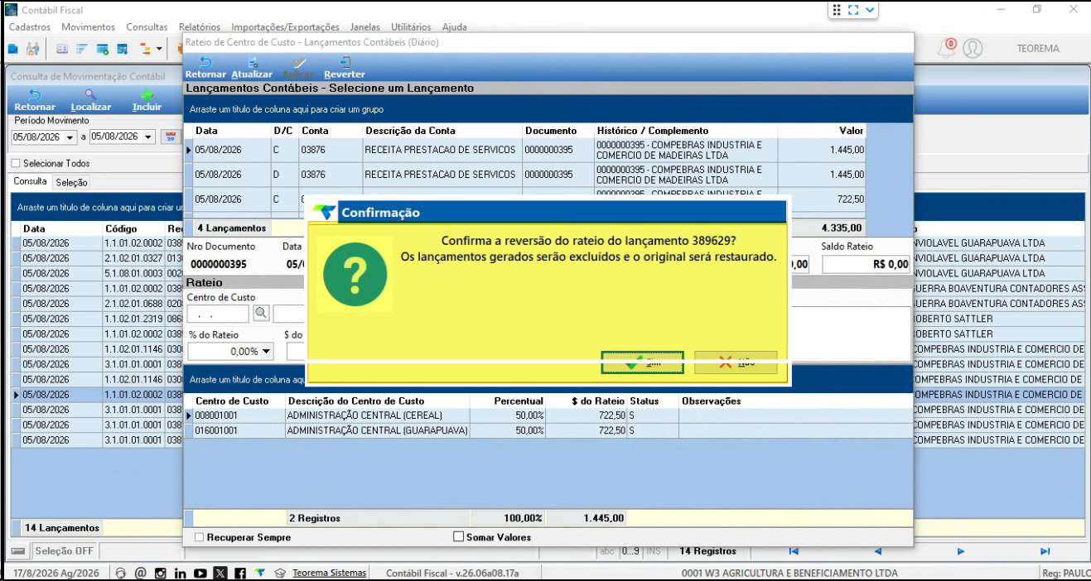Viewport: 1091px width, 581px height.
Task: Click the Seleção OFF status button
Action: point(65,551)
